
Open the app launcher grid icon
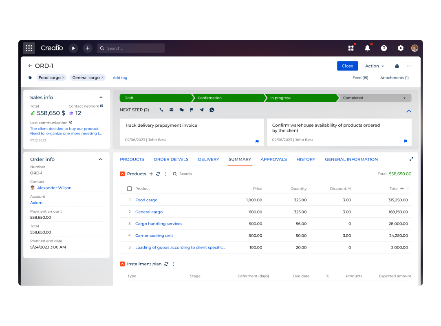(x=29, y=48)
